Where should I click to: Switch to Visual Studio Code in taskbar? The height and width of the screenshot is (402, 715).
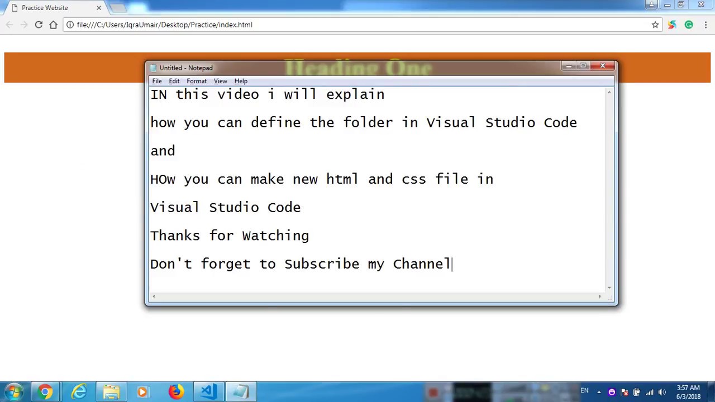tap(208, 392)
